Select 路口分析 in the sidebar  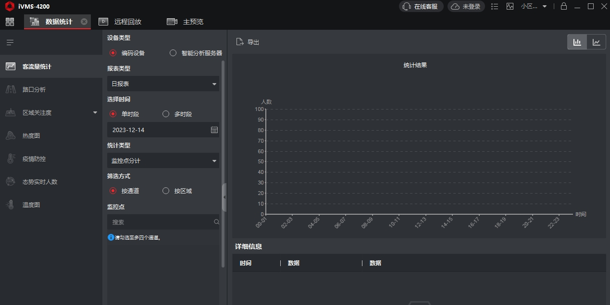click(51, 90)
